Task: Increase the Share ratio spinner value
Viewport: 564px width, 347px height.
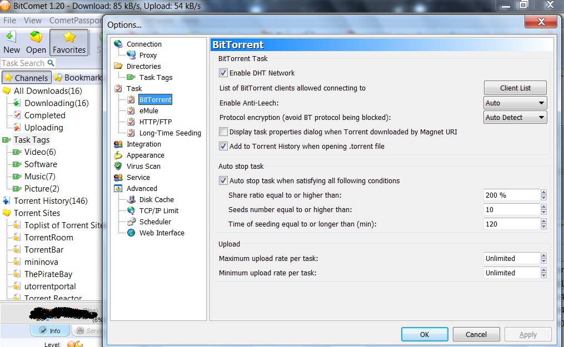Action: click(543, 192)
